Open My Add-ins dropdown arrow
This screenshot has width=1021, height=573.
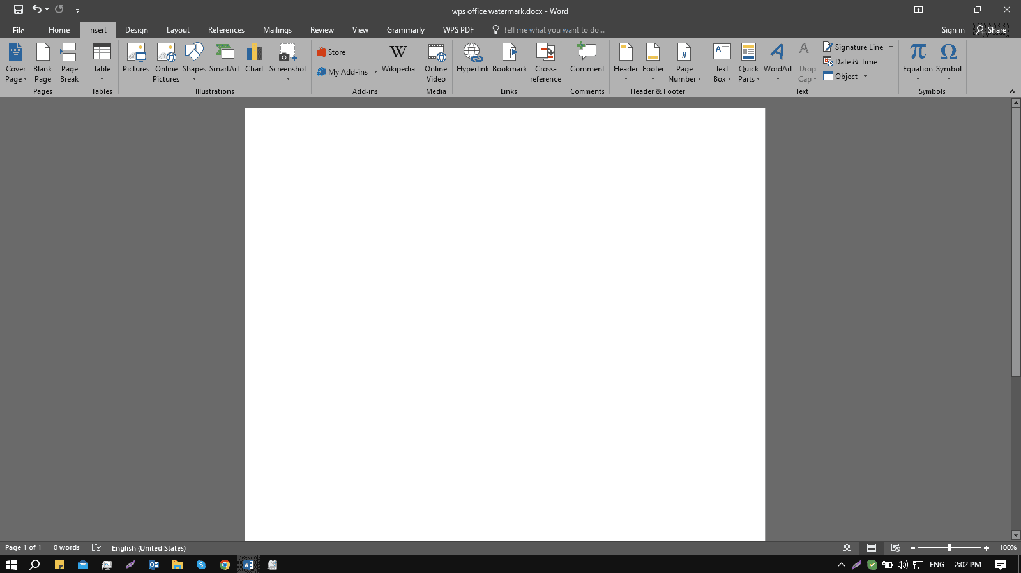375,72
